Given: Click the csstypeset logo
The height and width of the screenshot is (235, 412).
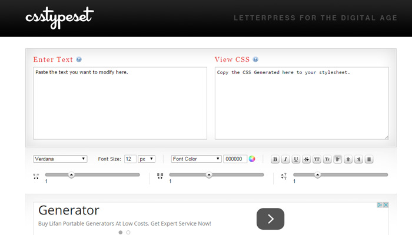Looking at the screenshot, I should click(x=59, y=18).
